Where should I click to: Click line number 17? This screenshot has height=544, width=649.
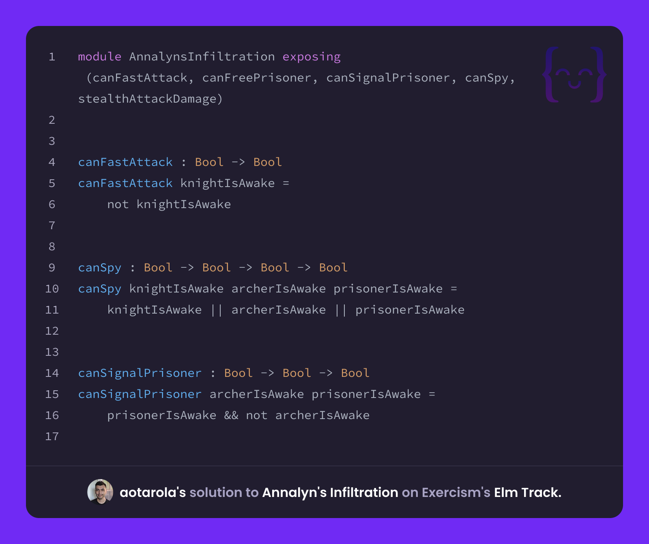pos(52,436)
